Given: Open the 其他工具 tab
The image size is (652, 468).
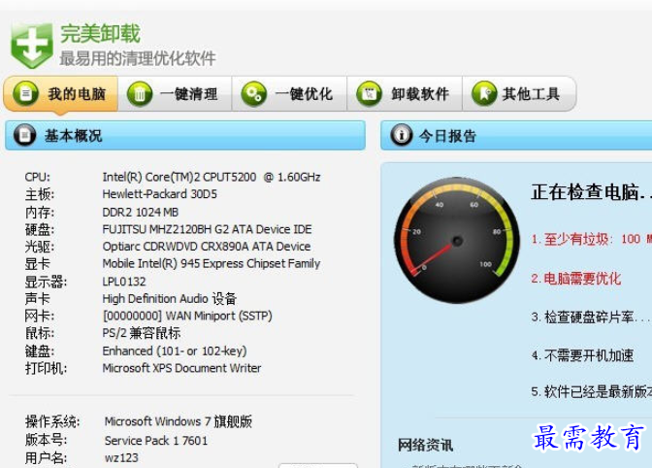Looking at the screenshot, I should (519, 93).
